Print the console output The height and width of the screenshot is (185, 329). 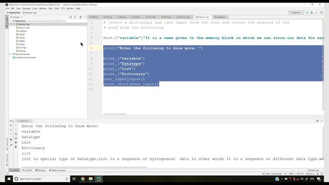click(x=16, y=143)
